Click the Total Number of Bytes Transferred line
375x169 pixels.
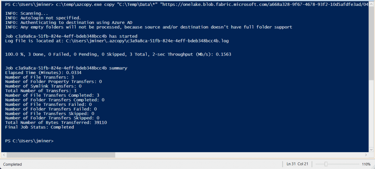click(51, 123)
